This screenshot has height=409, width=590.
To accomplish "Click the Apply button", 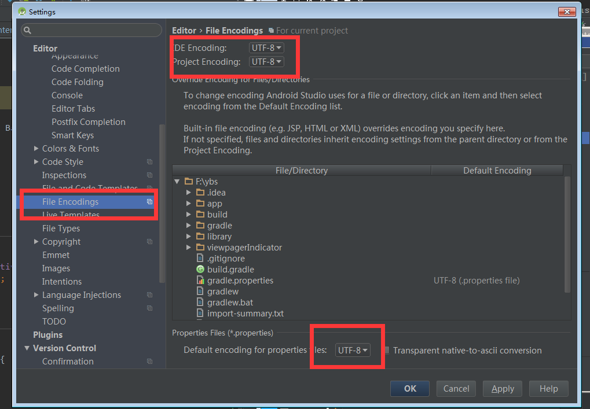I will tap(503, 388).
